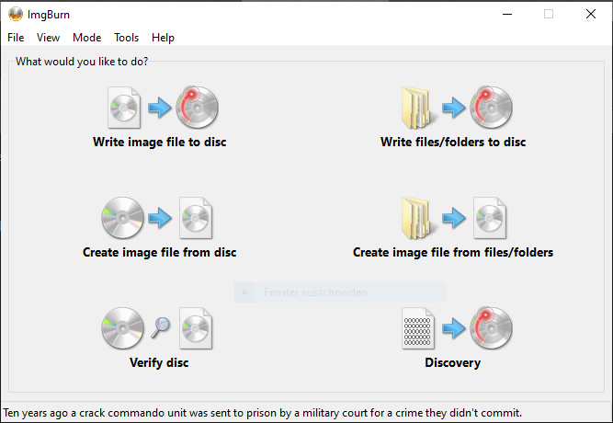The image size is (613, 423).
Task: Select the 'Write image file to disc' label
Action: click(x=160, y=142)
